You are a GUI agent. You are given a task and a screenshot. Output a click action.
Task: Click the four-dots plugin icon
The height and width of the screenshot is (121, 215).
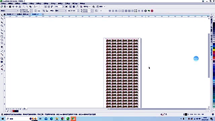136,11
